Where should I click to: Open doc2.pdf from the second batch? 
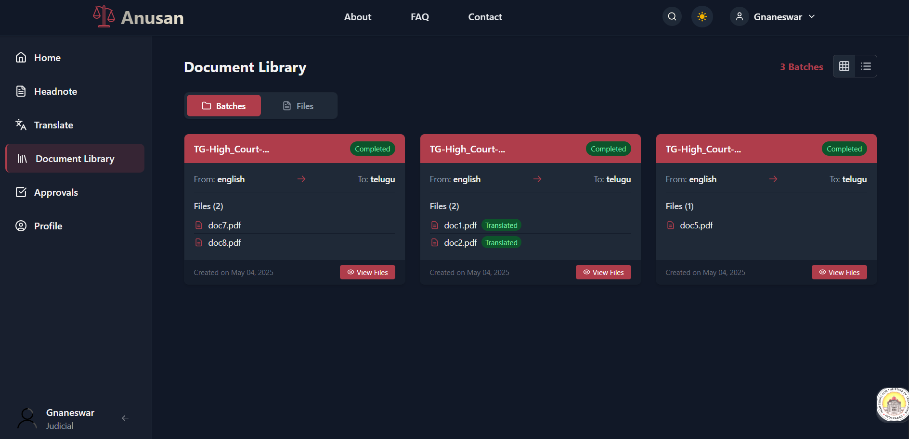coord(459,242)
